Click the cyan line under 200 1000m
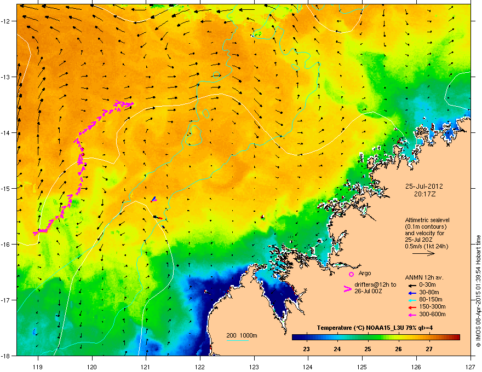The image size is (482, 372). (237, 340)
